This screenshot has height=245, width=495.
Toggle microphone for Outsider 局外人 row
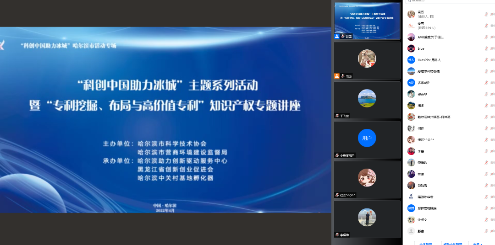[x=486, y=60]
